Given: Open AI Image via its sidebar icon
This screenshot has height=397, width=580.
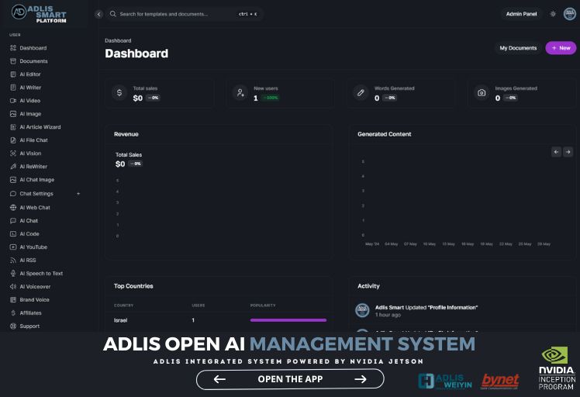Looking at the screenshot, I should pyautogui.click(x=13, y=114).
